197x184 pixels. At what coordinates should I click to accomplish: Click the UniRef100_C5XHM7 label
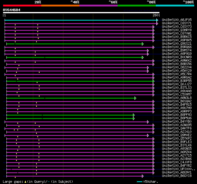click(177, 95)
